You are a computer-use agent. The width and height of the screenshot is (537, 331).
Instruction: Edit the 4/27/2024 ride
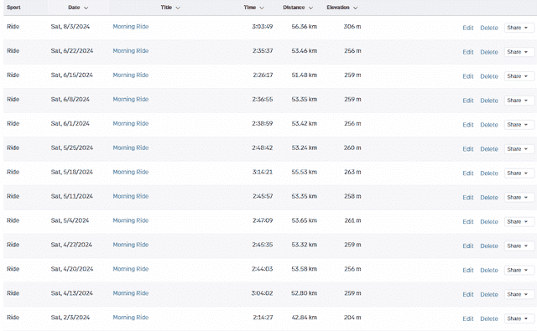click(468, 246)
